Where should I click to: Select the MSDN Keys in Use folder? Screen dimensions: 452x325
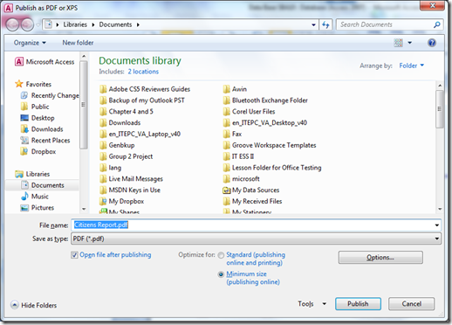pos(130,190)
